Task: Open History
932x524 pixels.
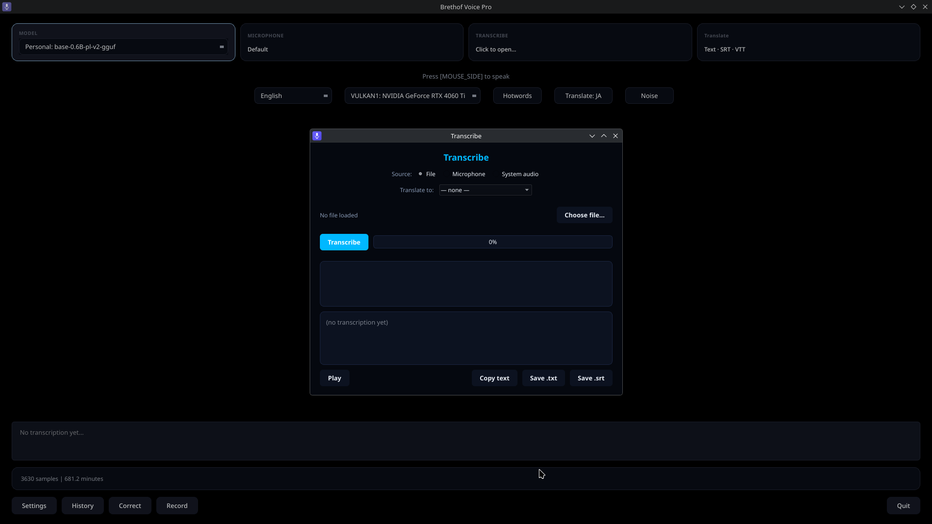Action: point(83,506)
